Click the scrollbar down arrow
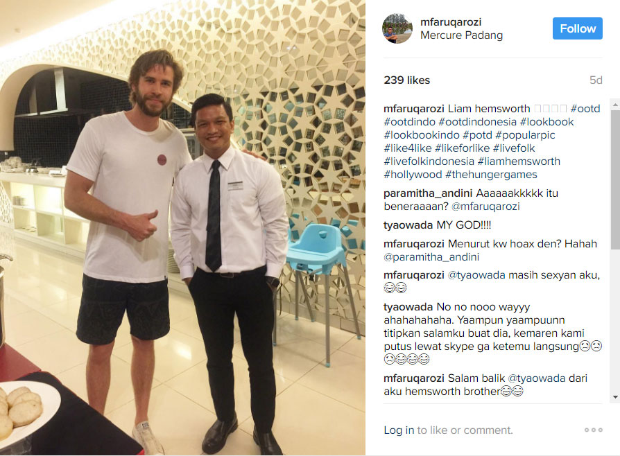The height and width of the screenshot is (456, 620). [615, 396]
